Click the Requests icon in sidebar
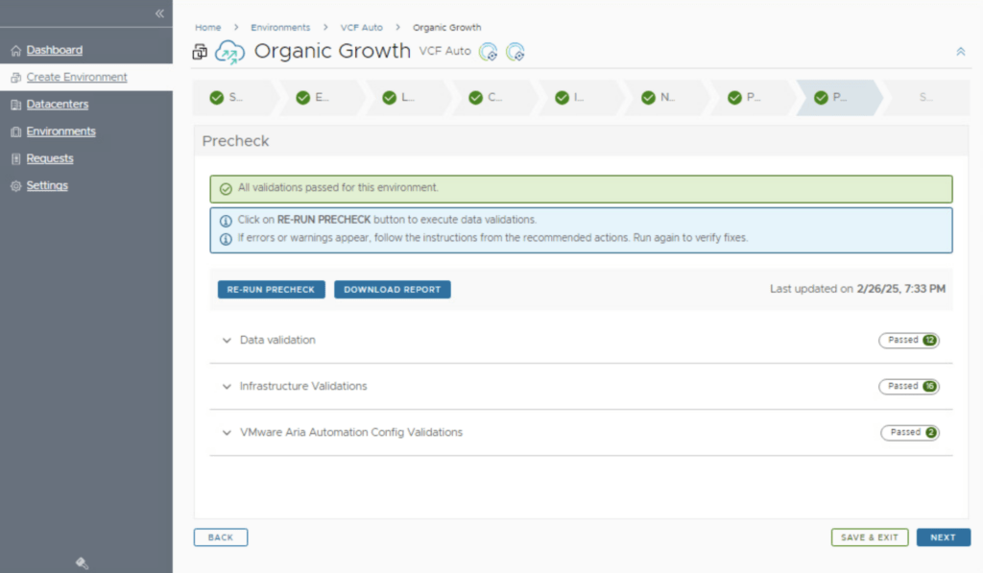 pyautogui.click(x=15, y=158)
